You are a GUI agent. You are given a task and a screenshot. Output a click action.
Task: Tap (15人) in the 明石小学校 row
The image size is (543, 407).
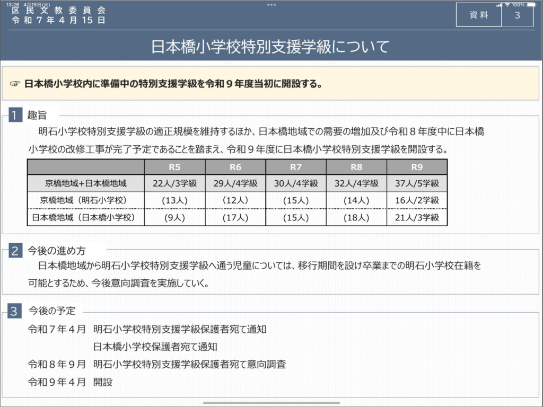(296, 200)
